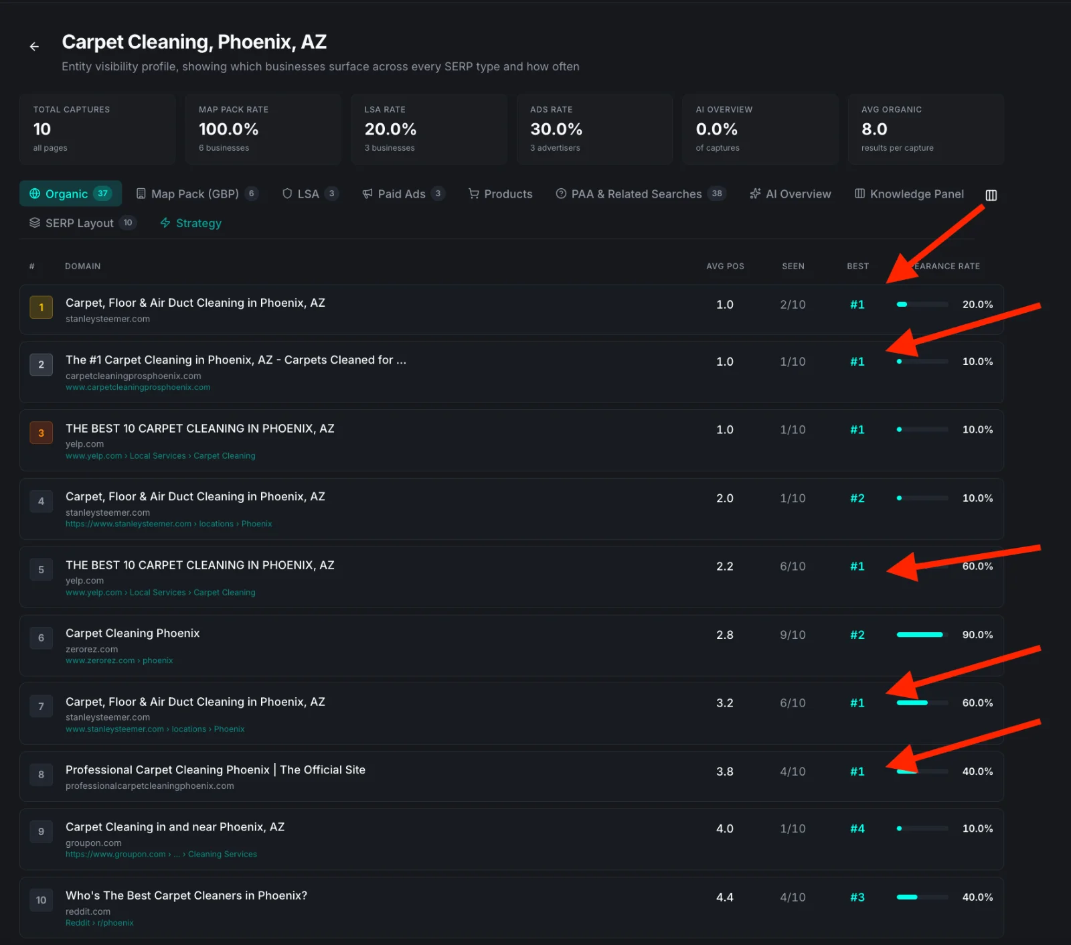Screen dimensions: 1071x945
Task: Click 'professionalcarpetcleaningphoenix.com' domain text
Action: [150, 786]
